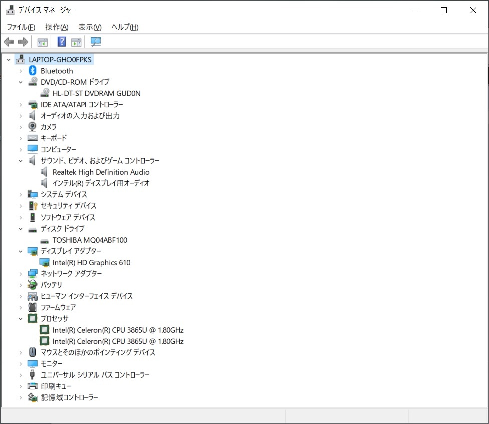489x424 pixels.
Task: Click the 印刷キュー printer icon
Action: click(33, 386)
